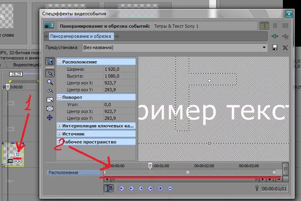This screenshot has height=201, width=301.
Task: Click the keyframe timeline scroll-right arrow
Action: (x=263, y=180)
